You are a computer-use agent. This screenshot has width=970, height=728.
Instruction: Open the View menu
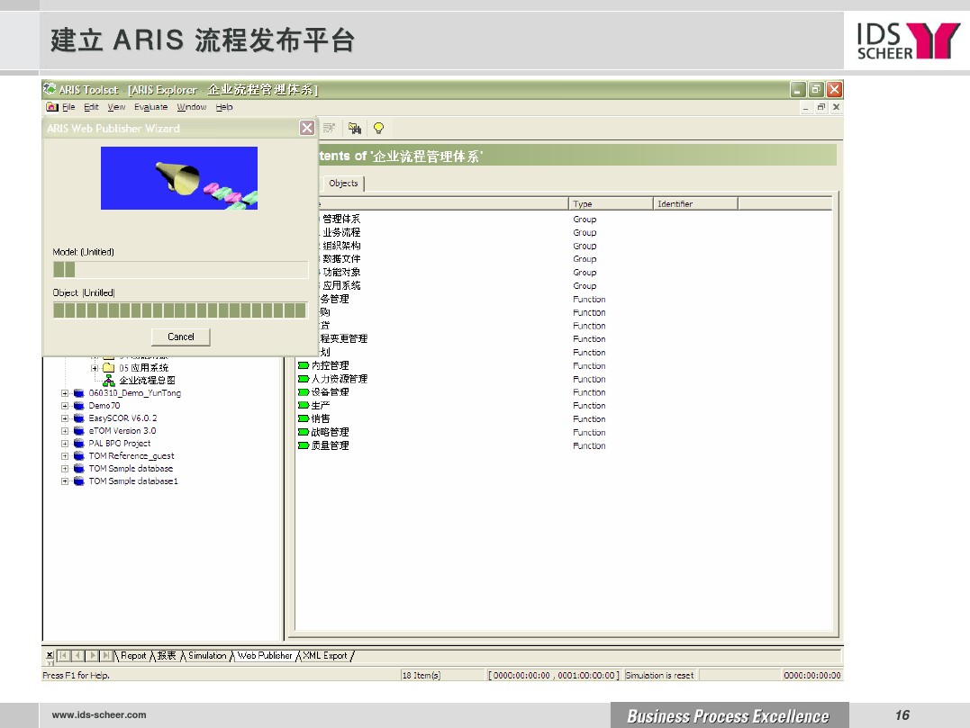coord(116,107)
